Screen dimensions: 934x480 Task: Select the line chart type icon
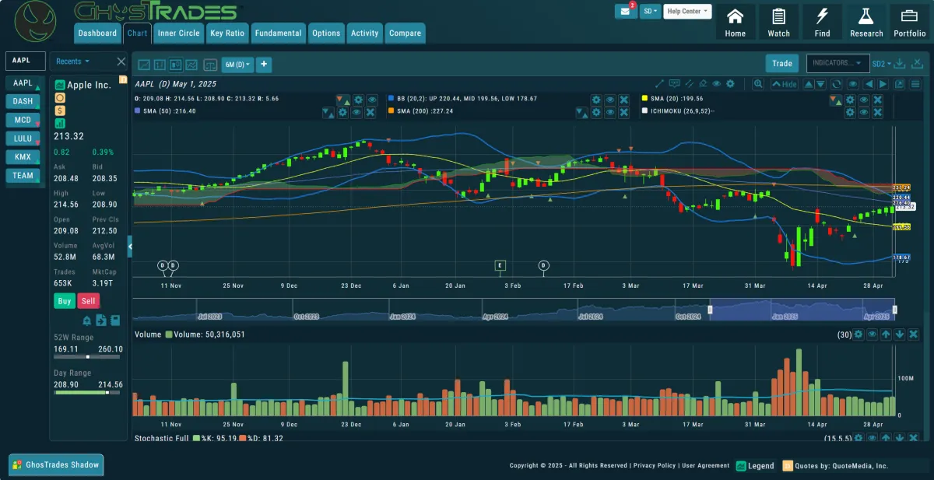point(143,65)
